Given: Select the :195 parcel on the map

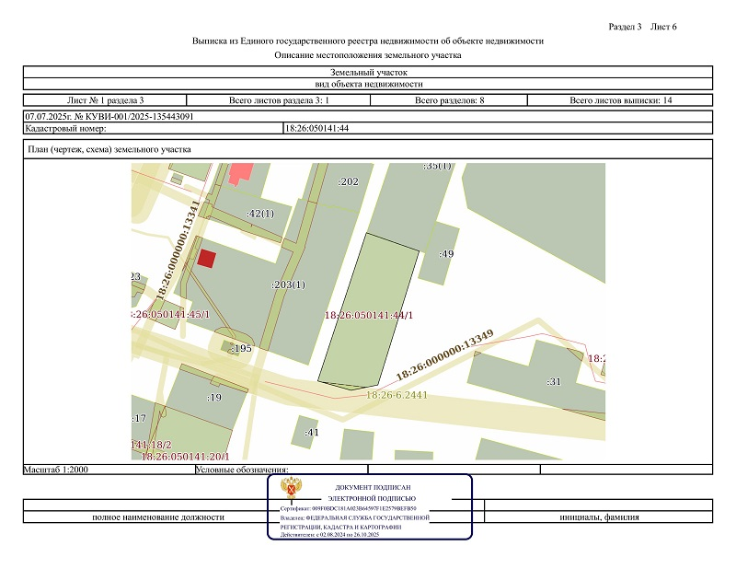Looking at the screenshot, I should click(x=240, y=348).
